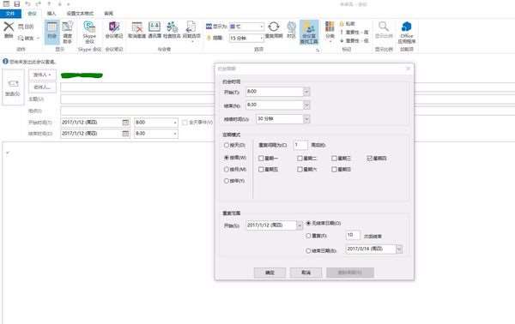Open the File (文件) tab
The height and width of the screenshot is (324, 515).
point(10,14)
